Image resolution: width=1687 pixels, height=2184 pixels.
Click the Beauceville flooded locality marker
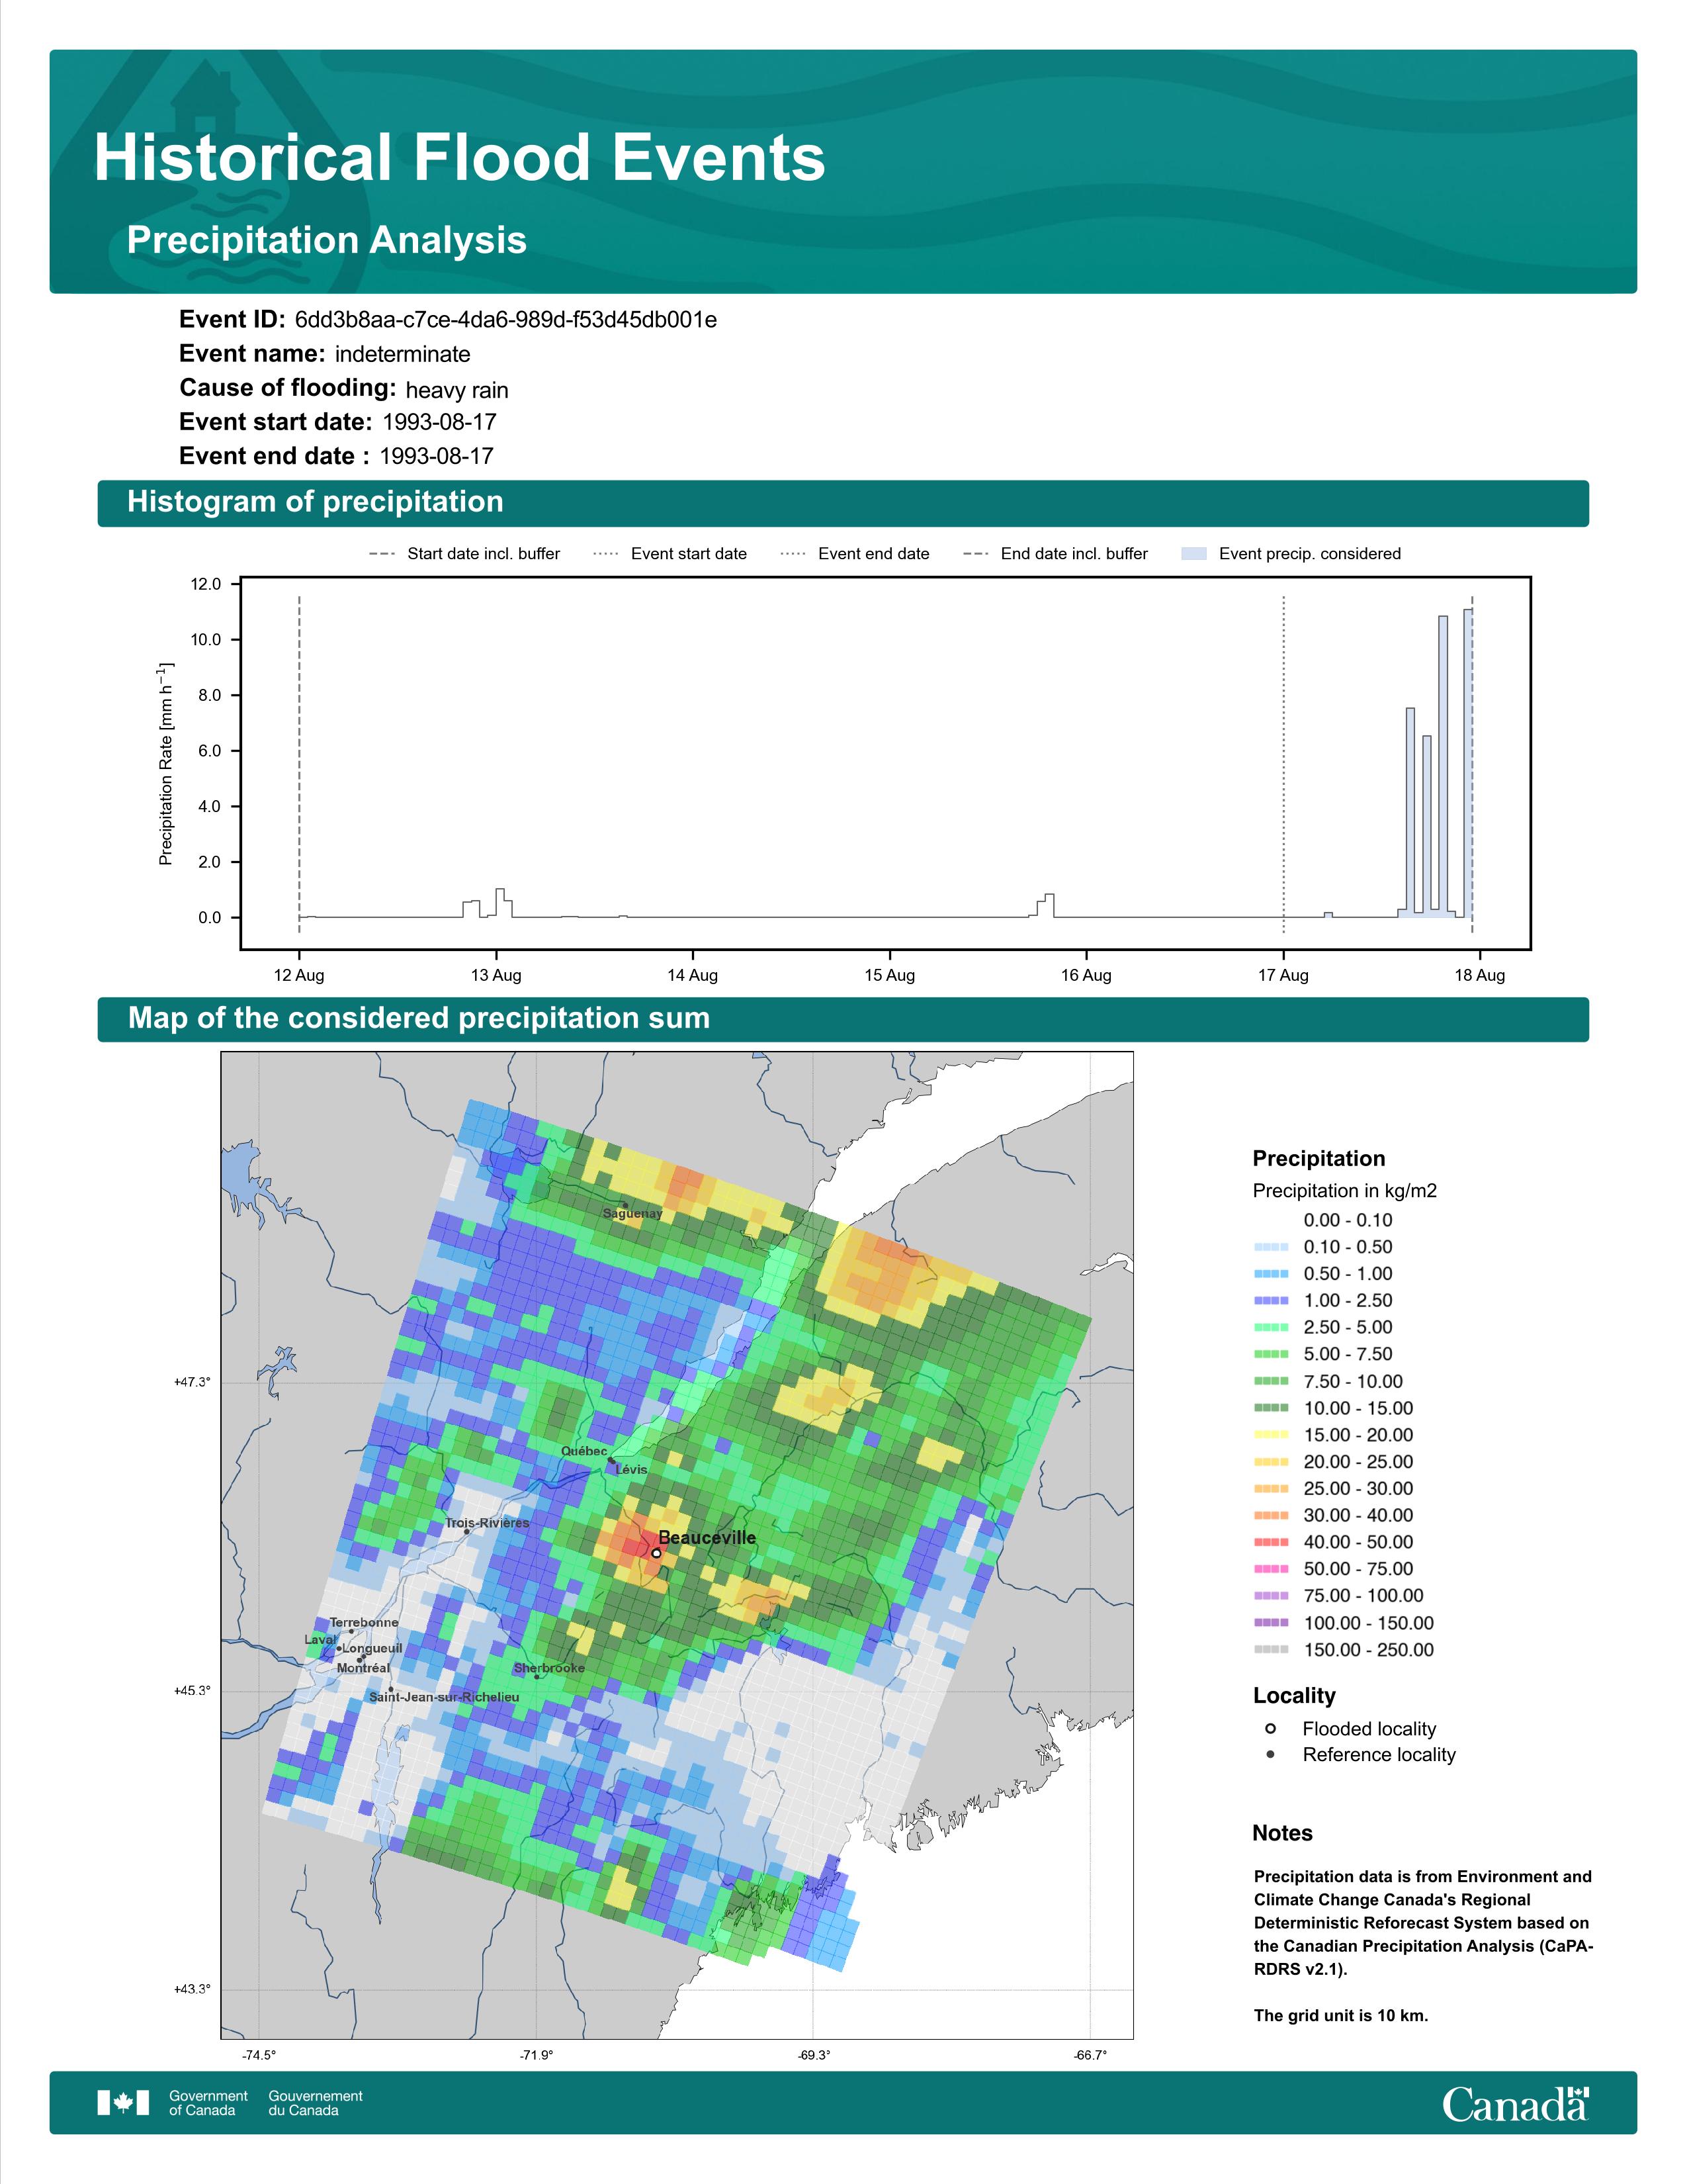tap(656, 1553)
